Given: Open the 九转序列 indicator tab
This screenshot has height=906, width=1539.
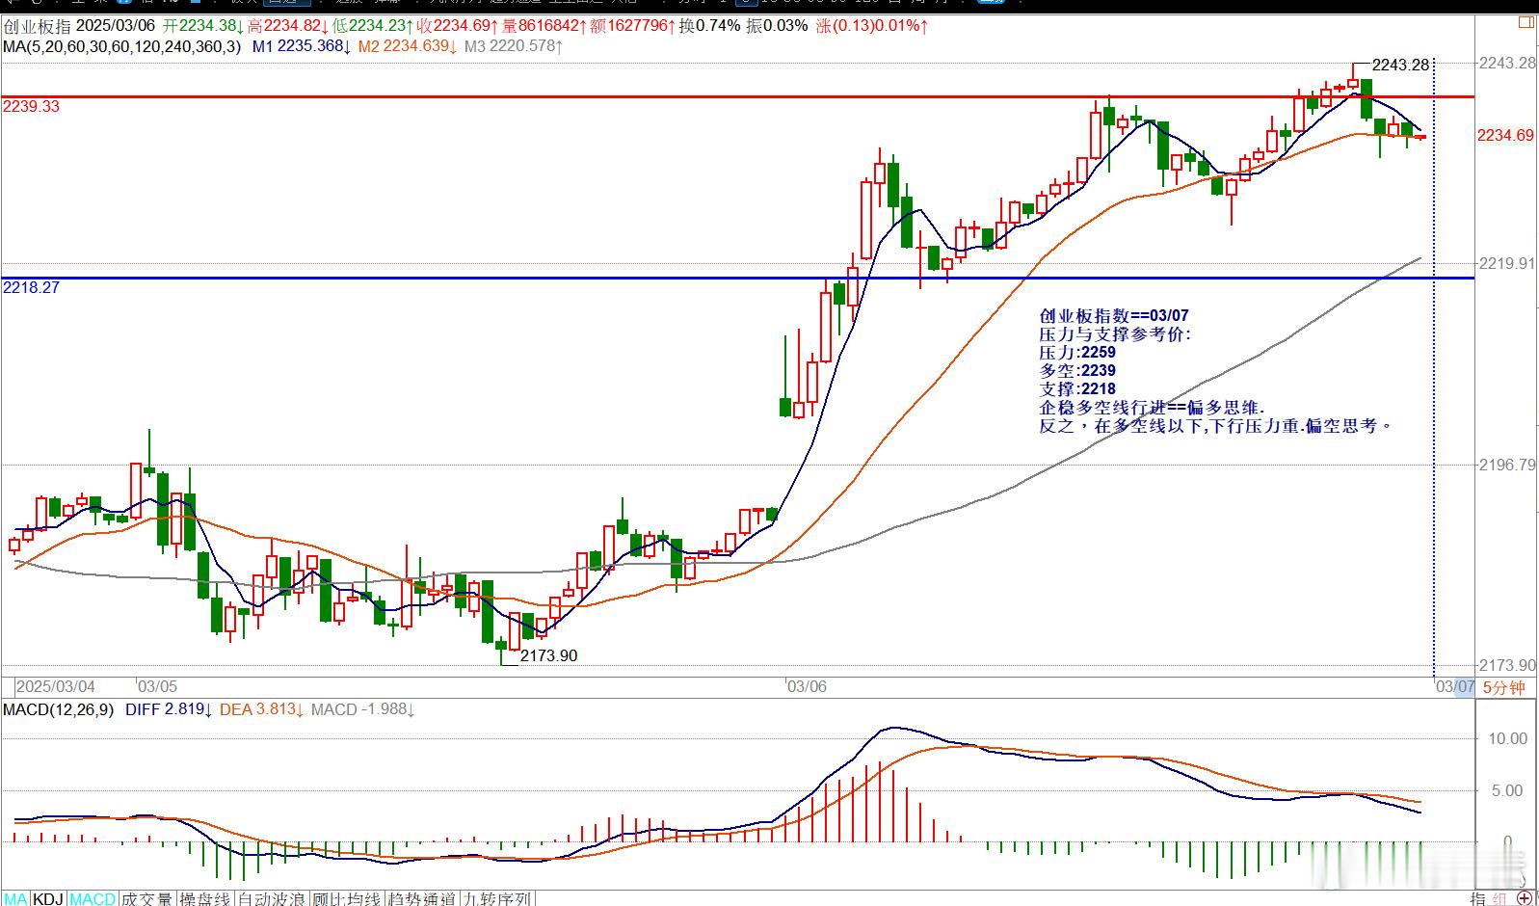Looking at the screenshot, I should [496, 898].
